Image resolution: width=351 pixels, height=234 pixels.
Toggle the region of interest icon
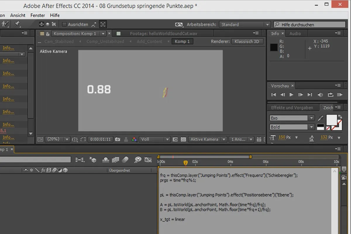point(175,139)
